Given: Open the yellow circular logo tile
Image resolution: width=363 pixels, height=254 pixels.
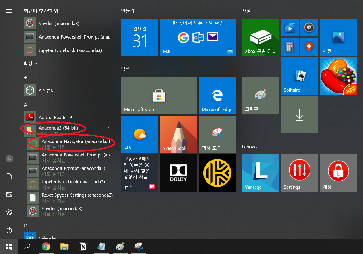Looking at the screenshot, I should click(x=217, y=173).
